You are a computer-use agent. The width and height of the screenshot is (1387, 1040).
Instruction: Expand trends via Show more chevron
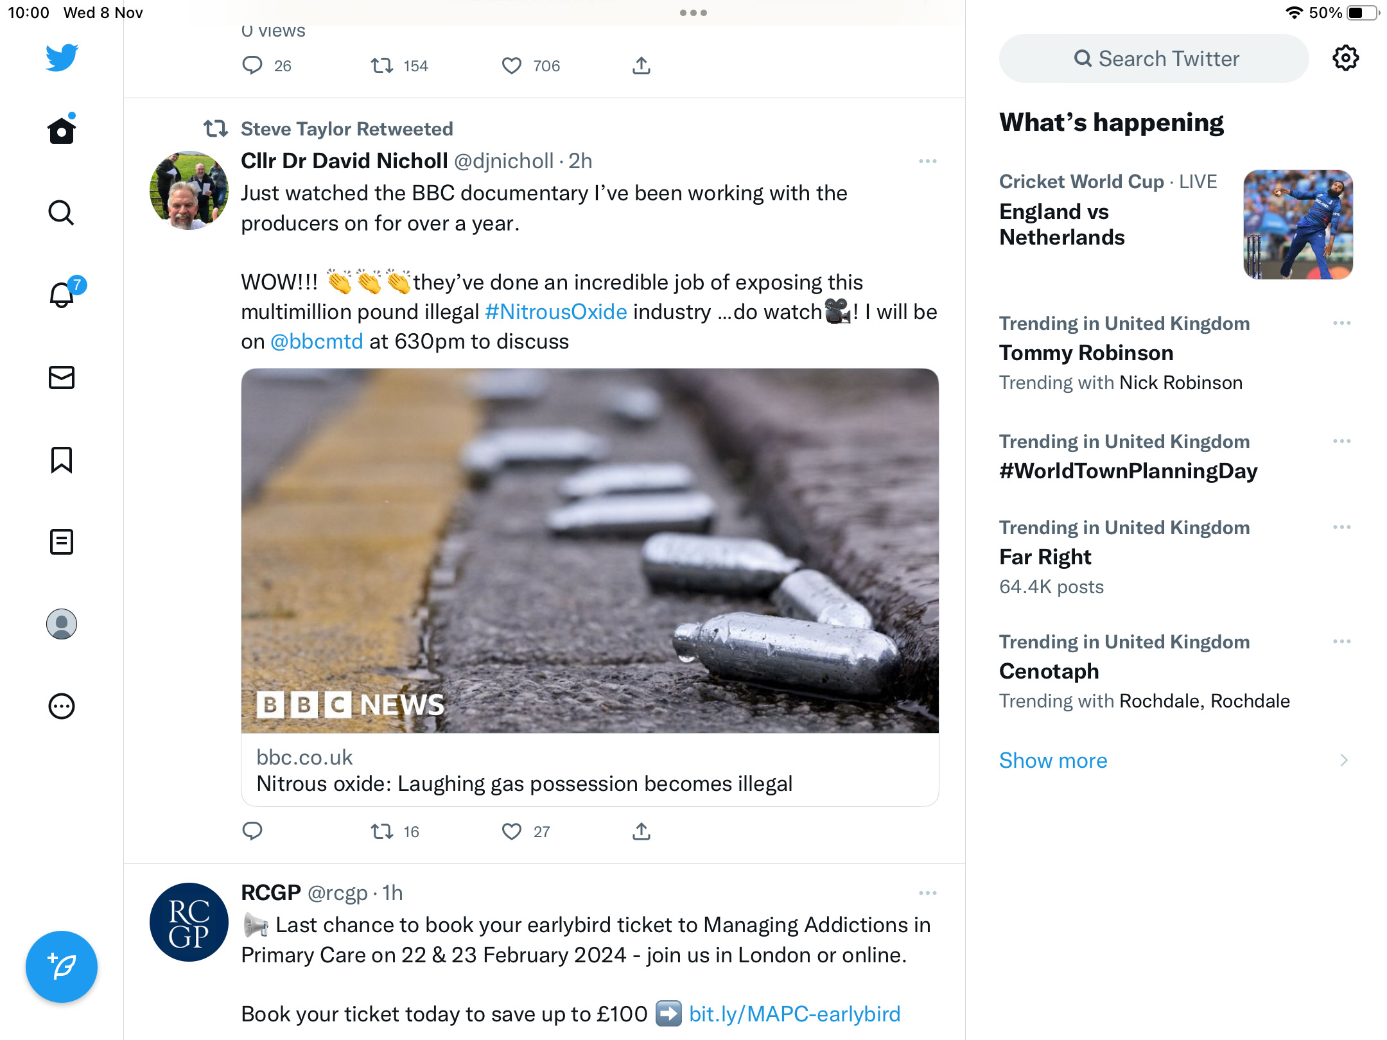click(x=1344, y=760)
